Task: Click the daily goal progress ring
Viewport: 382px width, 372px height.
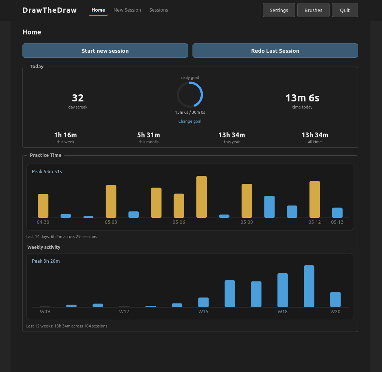Action: (x=190, y=95)
